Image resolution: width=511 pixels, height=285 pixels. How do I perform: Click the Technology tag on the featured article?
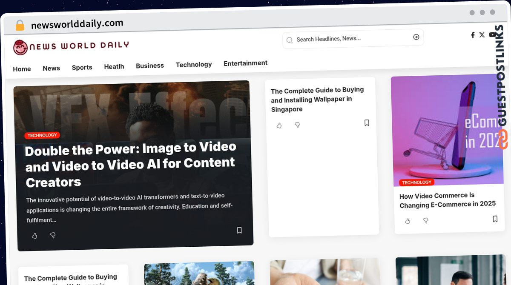click(x=42, y=135)
